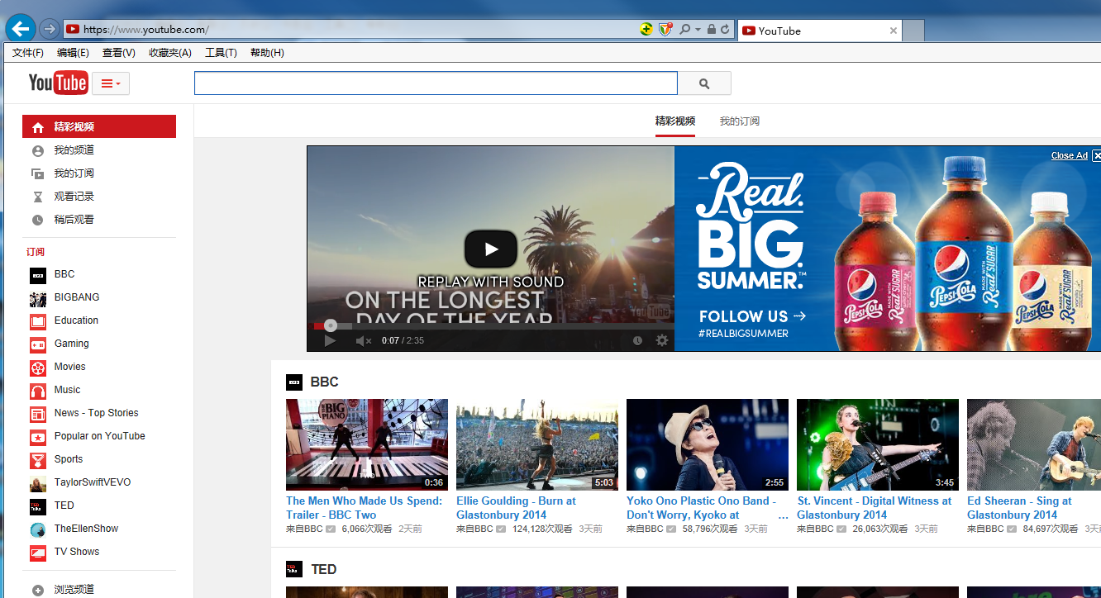The width and height of the screenshot is (1101, 598).
Task: Click the YouTube search input field
Action: click(x=436, y=83)
